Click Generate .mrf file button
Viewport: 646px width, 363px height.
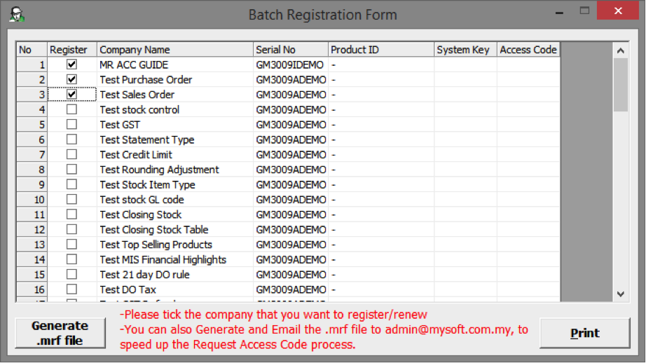(60, 333)
